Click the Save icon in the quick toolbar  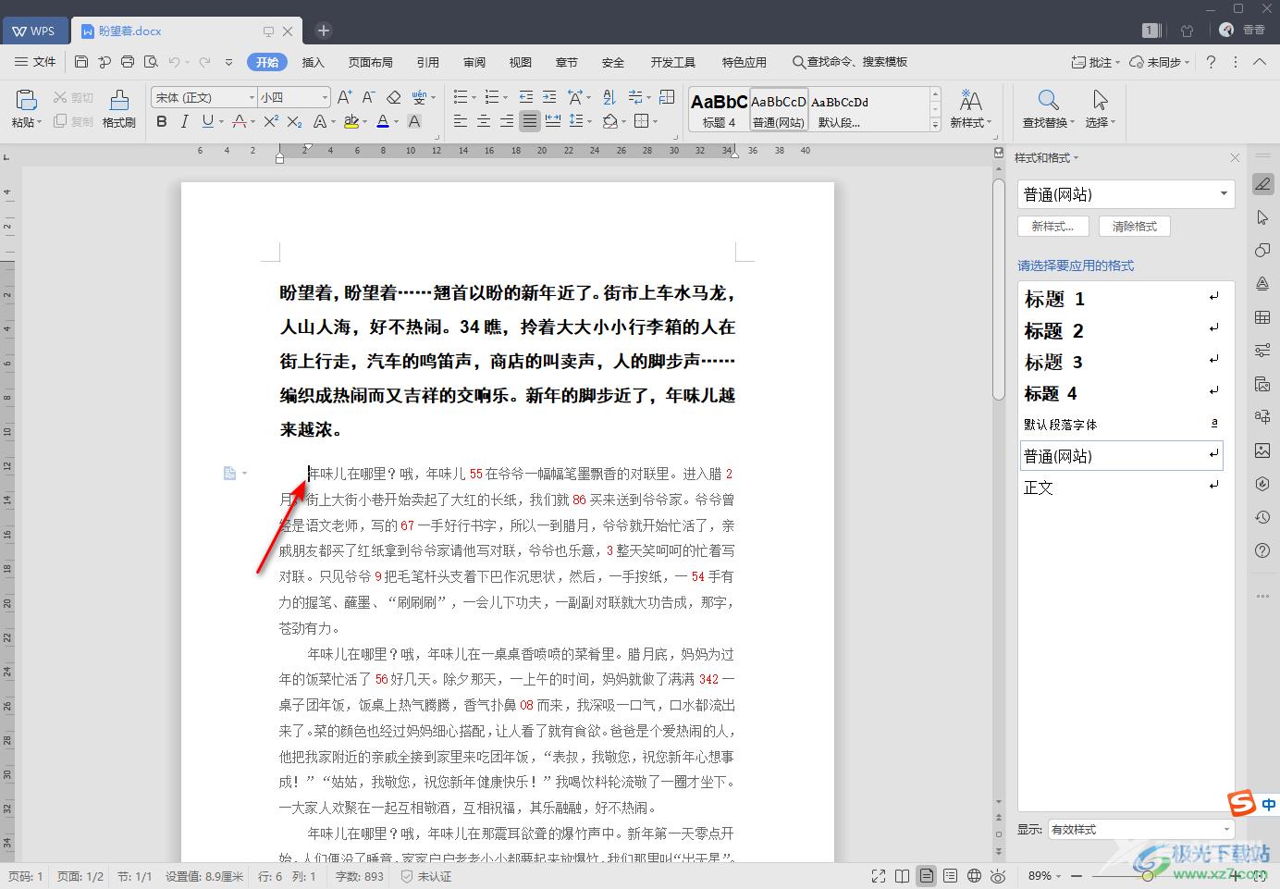[81, 62]
